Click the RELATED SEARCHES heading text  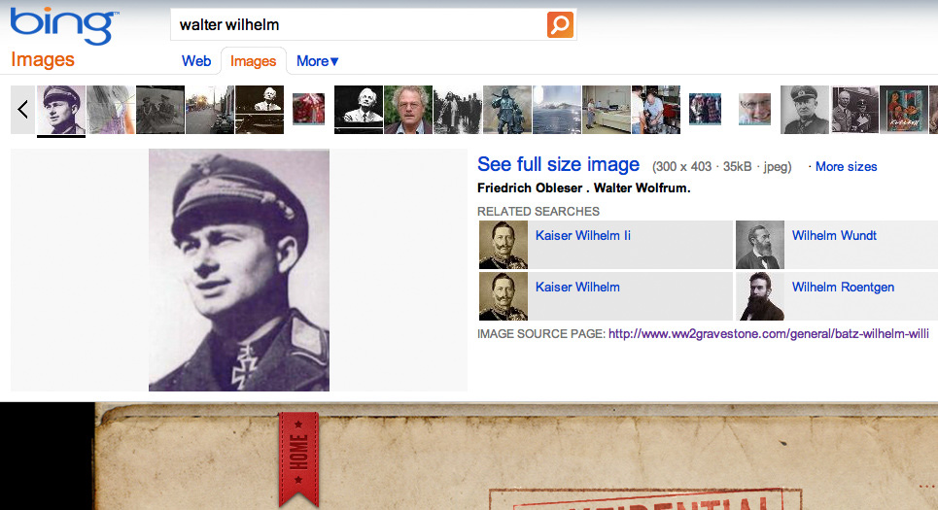pos(538,211)
